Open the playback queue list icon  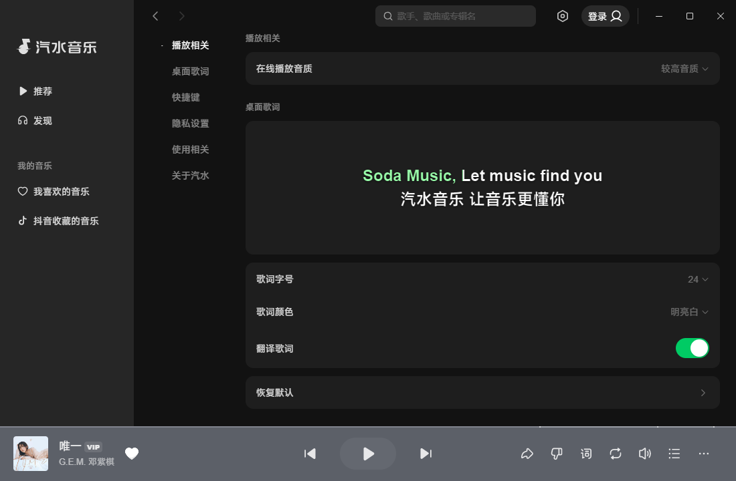(x=674, y=454)
